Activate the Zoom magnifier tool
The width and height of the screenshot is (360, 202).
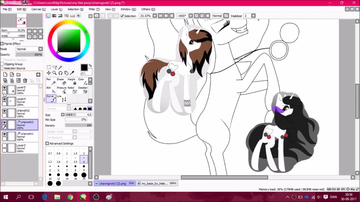pos(55,73)
